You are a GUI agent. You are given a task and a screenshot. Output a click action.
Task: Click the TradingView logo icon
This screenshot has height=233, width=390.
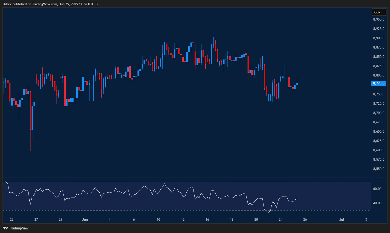point(5,228)
